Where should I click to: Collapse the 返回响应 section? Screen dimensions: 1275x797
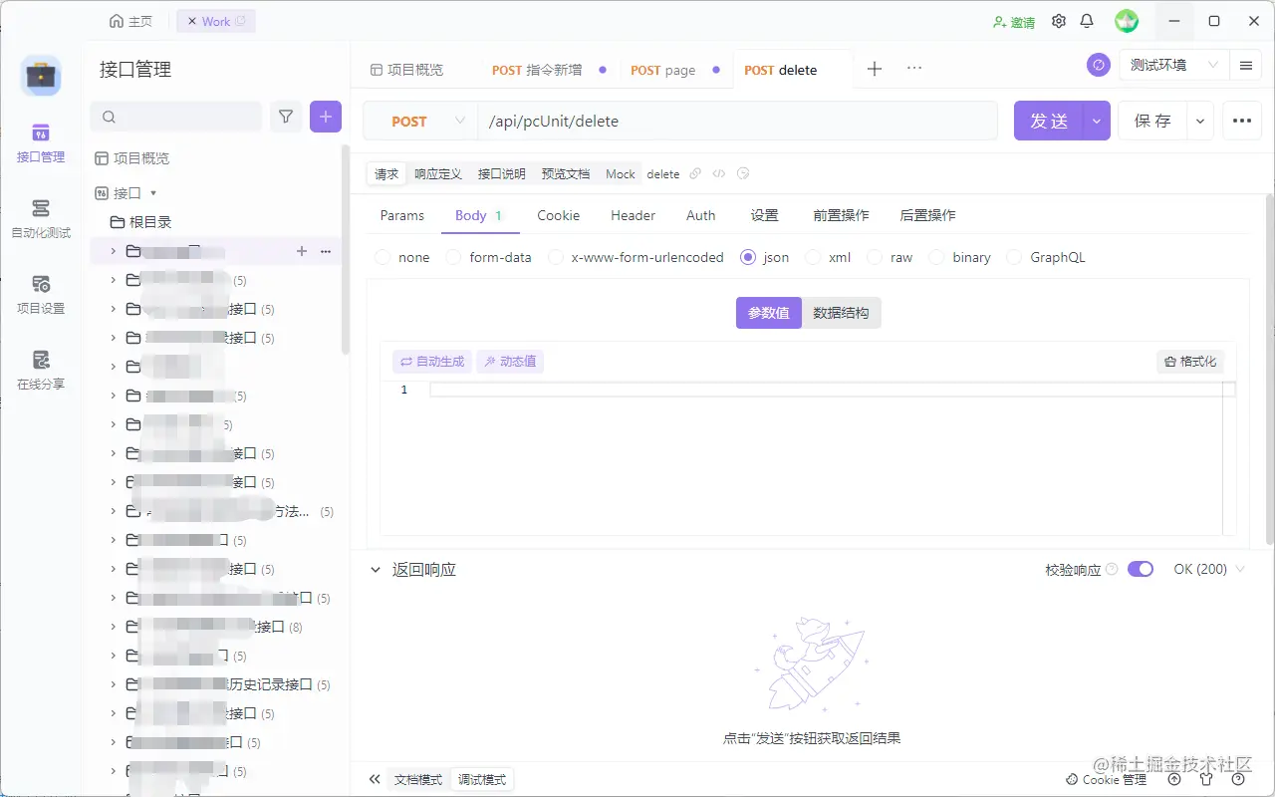tap(376, 570)
